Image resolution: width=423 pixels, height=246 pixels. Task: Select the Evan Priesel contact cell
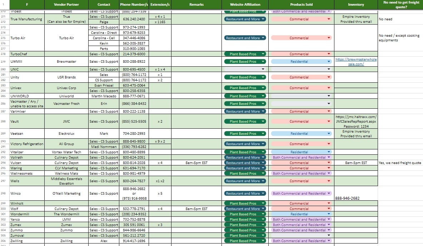(x=104, y=85)
